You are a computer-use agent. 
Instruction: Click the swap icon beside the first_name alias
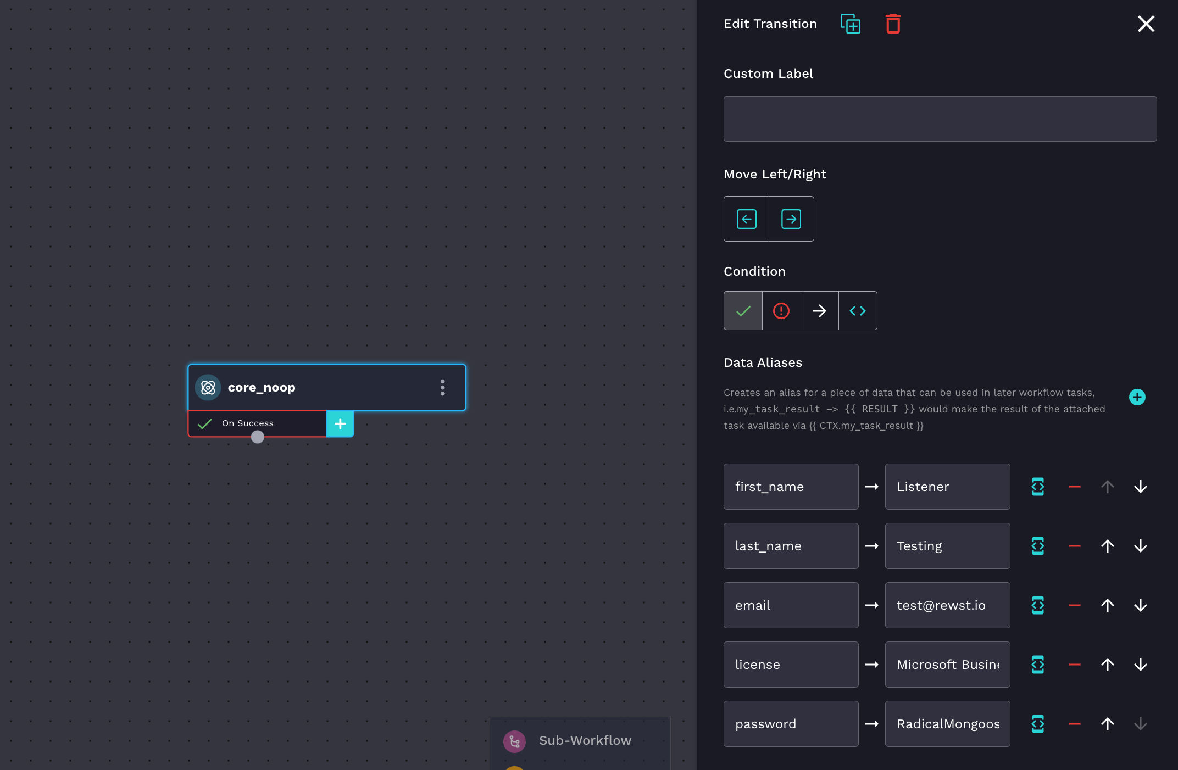1038,487
